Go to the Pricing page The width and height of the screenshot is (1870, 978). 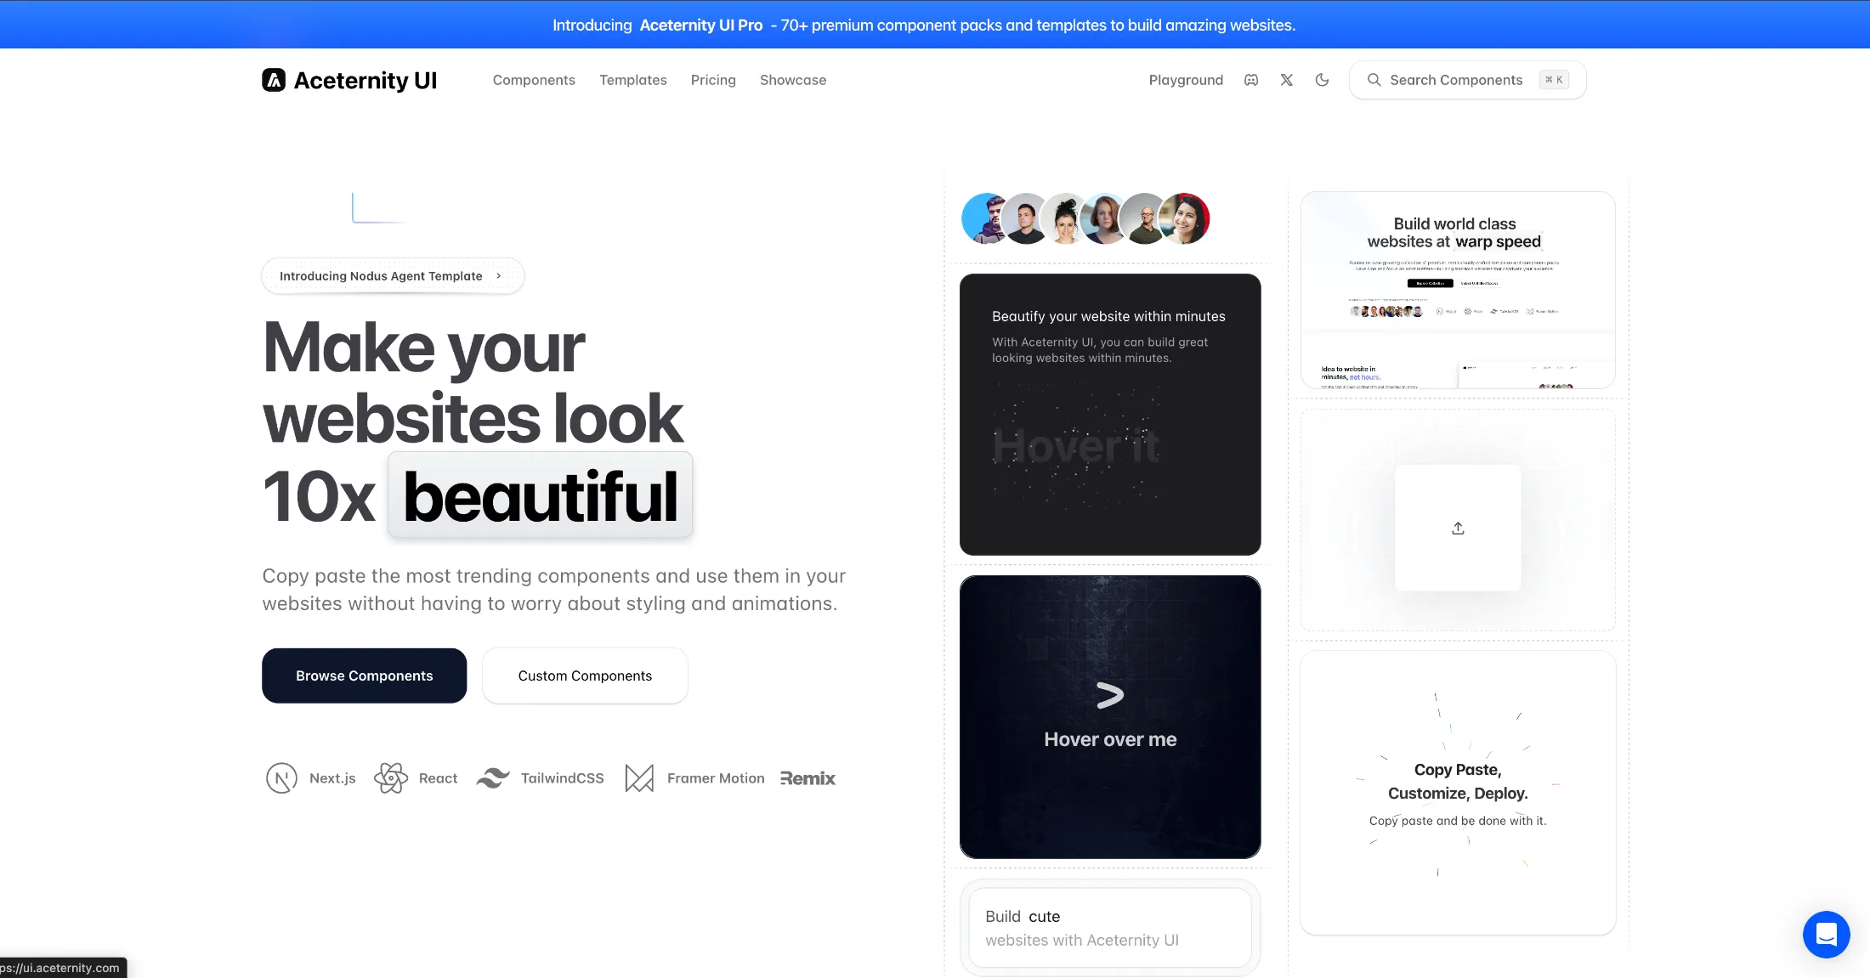(x=713, y=80)
